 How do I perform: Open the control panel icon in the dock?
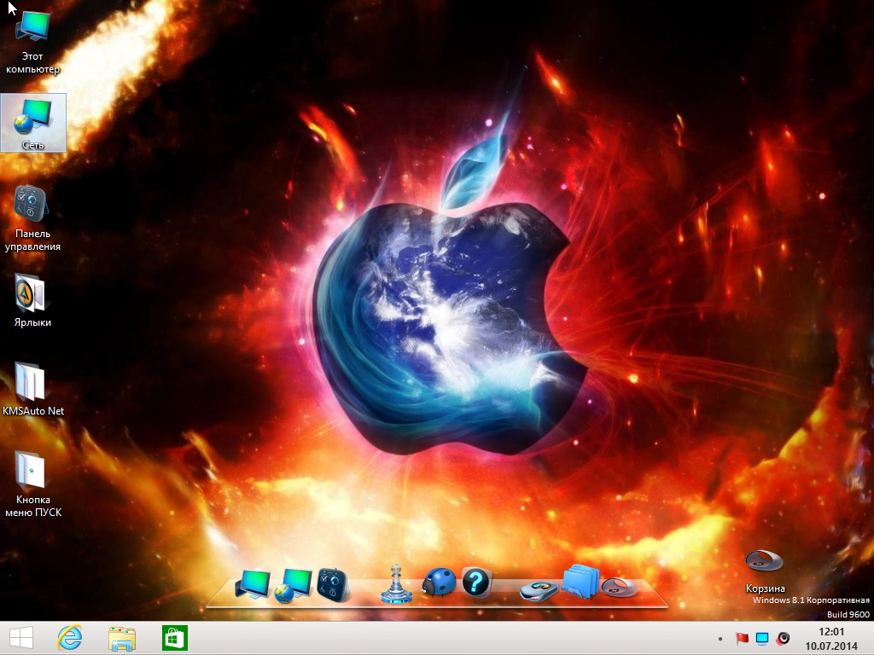coord(333,585)
